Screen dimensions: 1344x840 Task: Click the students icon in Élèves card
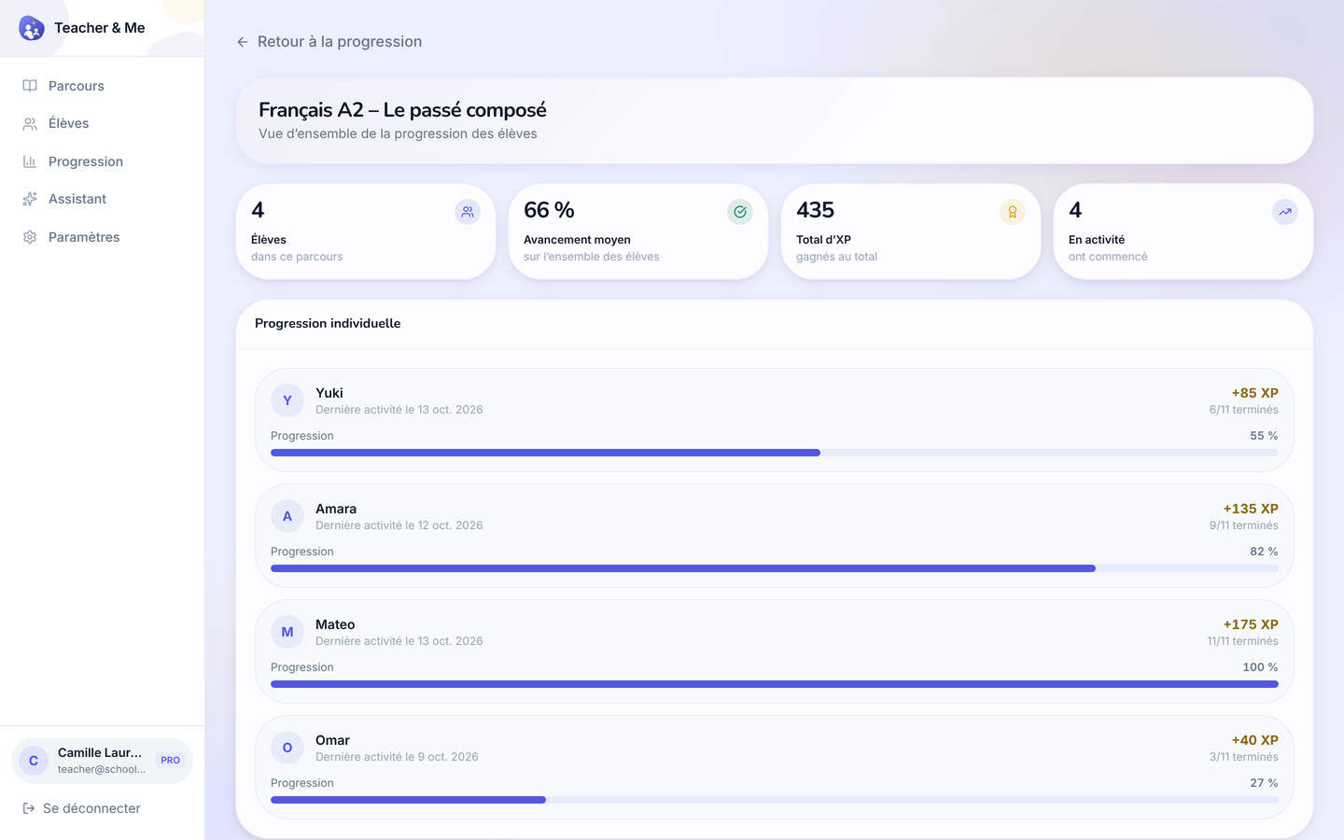(x=468, y=212)
